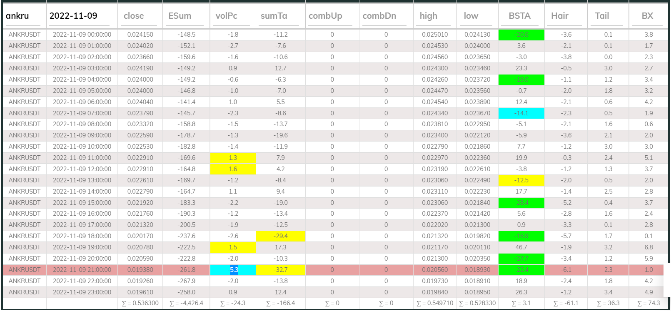Select the timestamp 2022-11-09 03:00:00
671x311 pixels.
pos(82,68)
